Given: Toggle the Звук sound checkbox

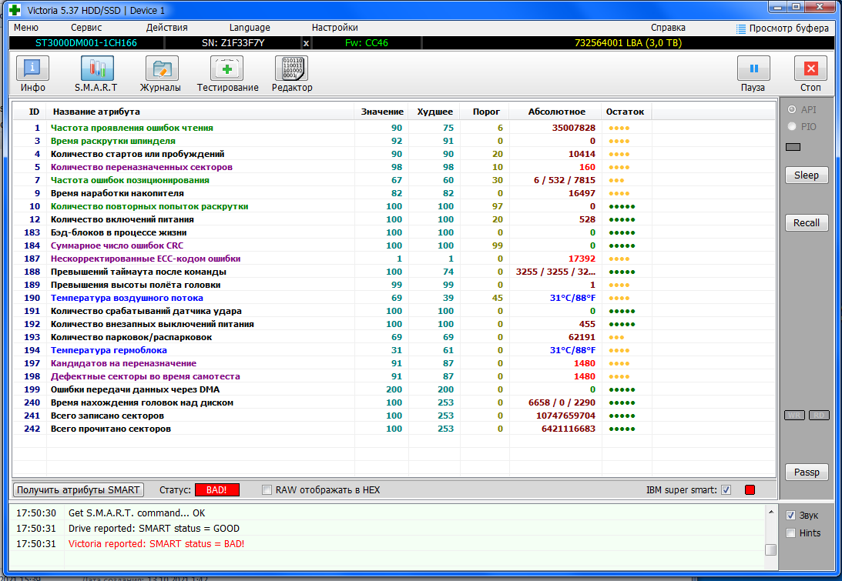Looking at the screenshot, I should (790, 515).
